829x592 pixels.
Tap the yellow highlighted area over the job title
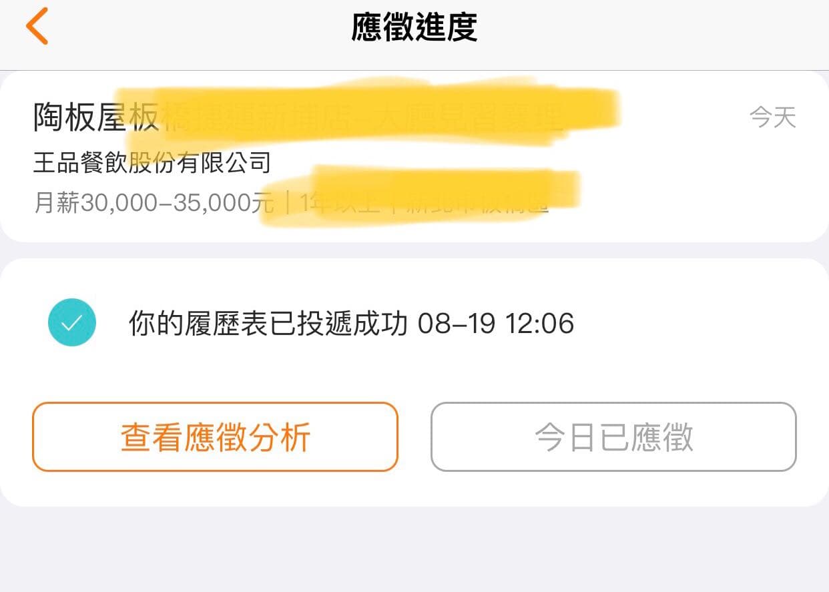367,112
